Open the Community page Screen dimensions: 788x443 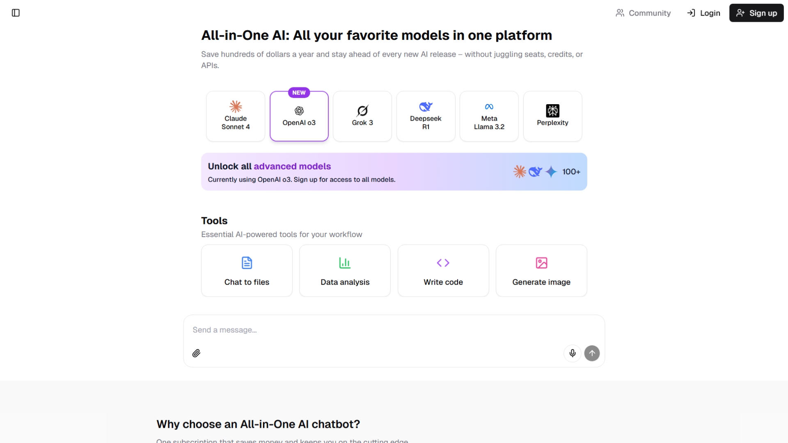pyautogui.click(x=643, y=13)
